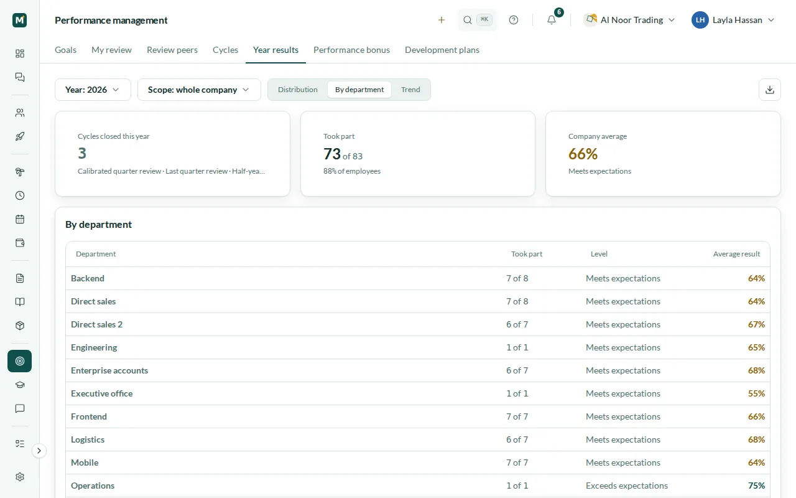The height and width of the screenshot is (498, 796).
Task: Open the Enterprise accounts department row
Action: point(418,370)
